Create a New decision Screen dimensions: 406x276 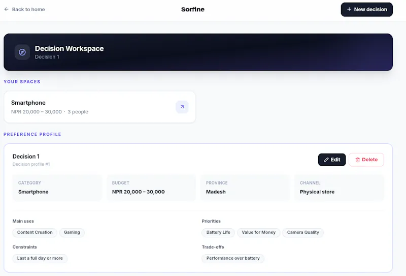point(366,10)
